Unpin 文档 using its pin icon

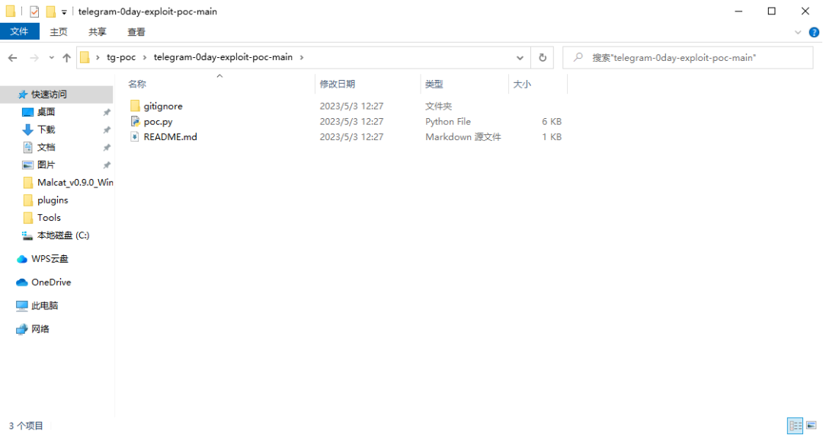pos(107,148)
